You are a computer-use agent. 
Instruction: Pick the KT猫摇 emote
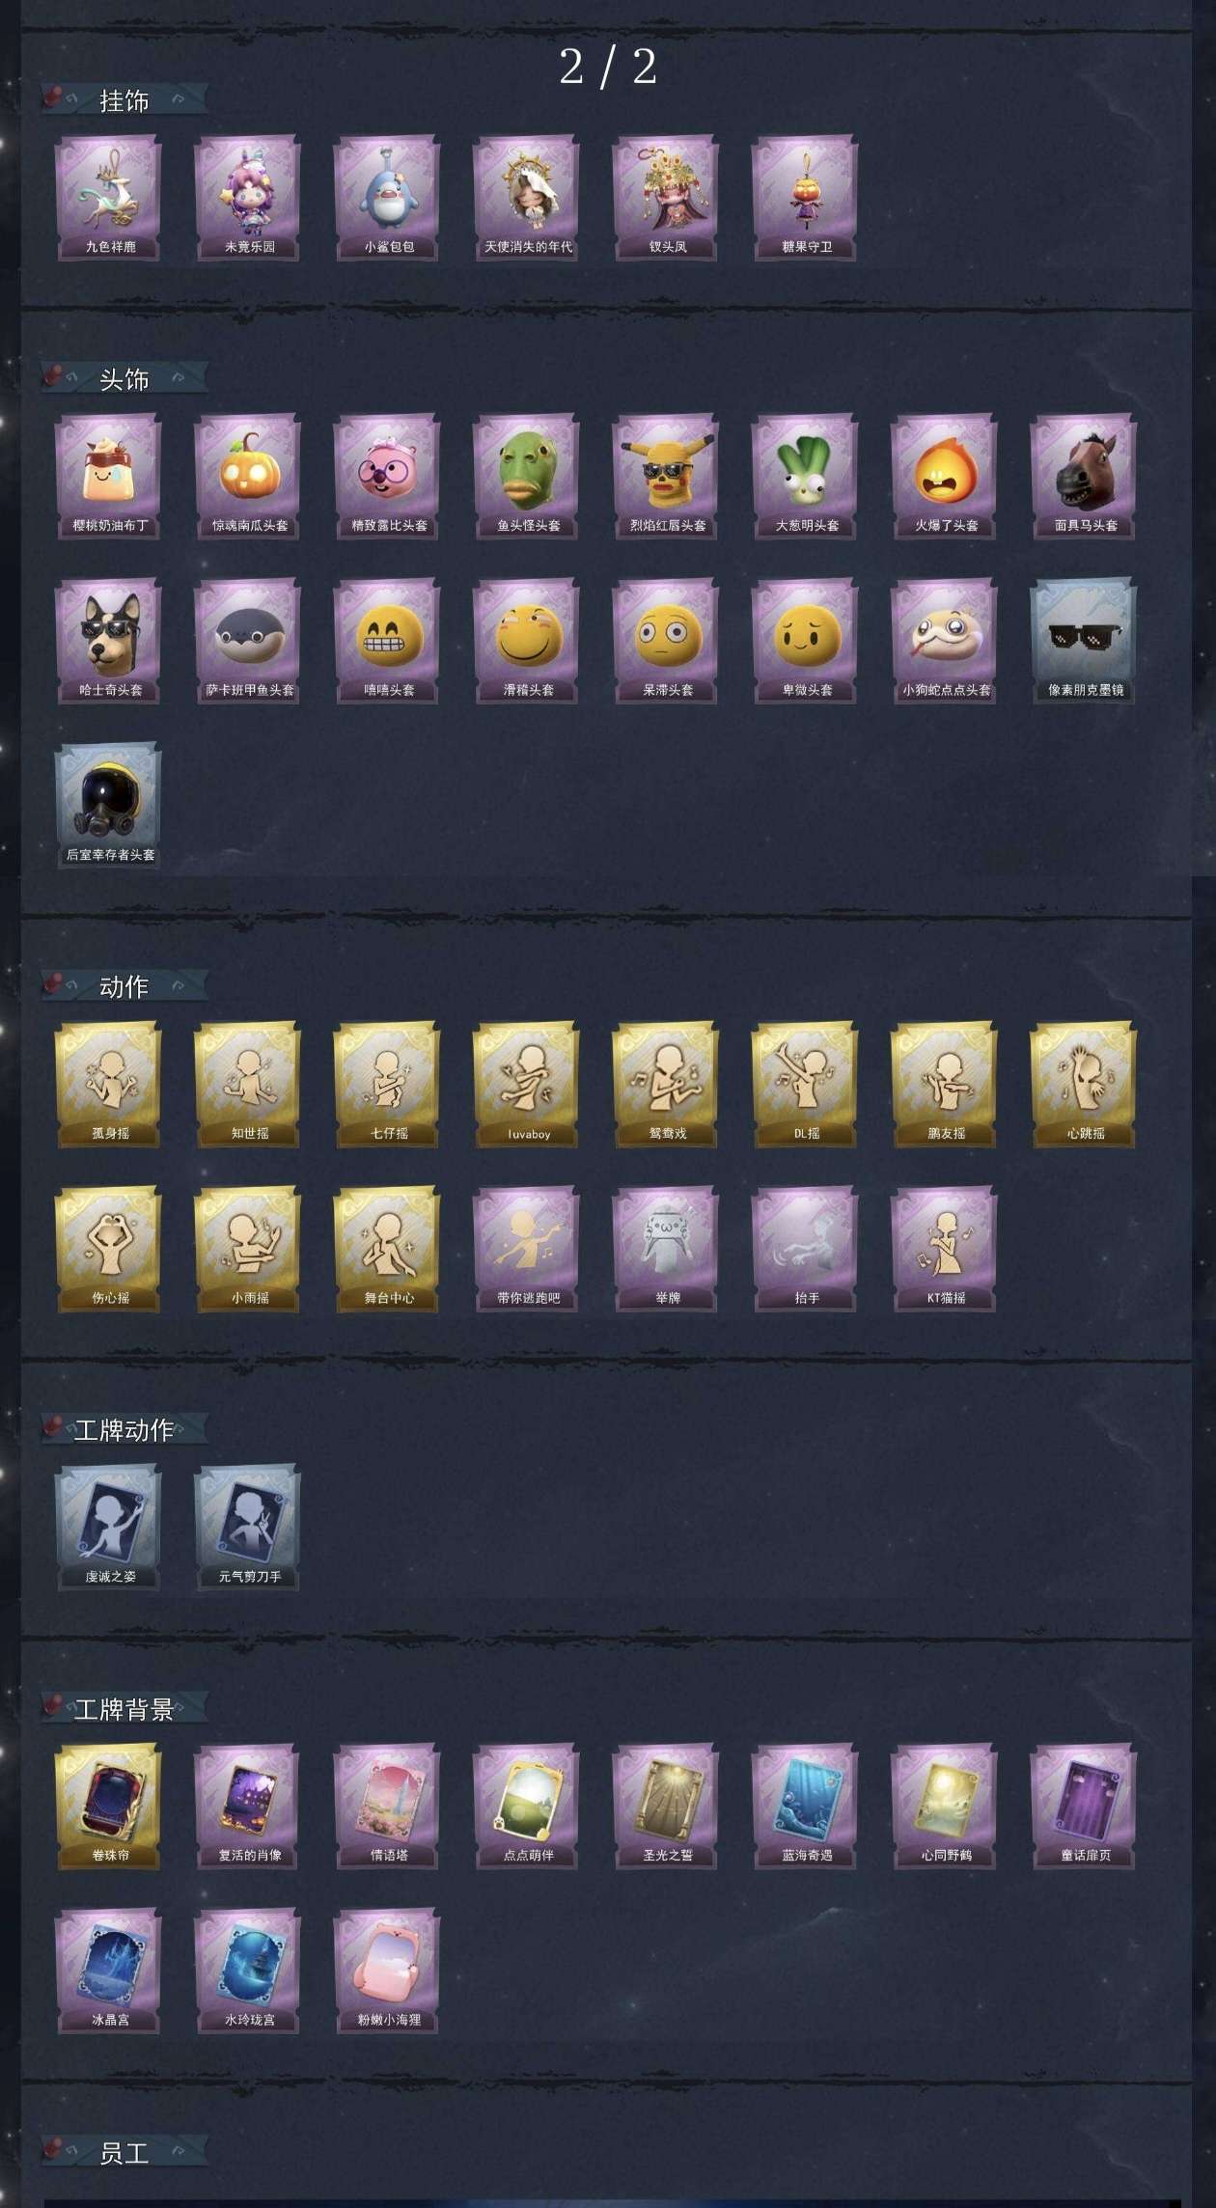pos(945,1249)
